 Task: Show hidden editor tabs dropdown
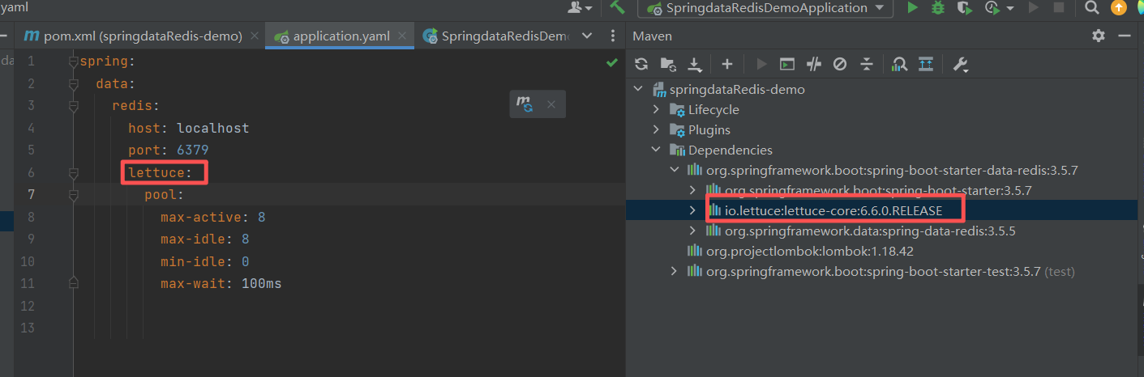(x=587, y=36)
